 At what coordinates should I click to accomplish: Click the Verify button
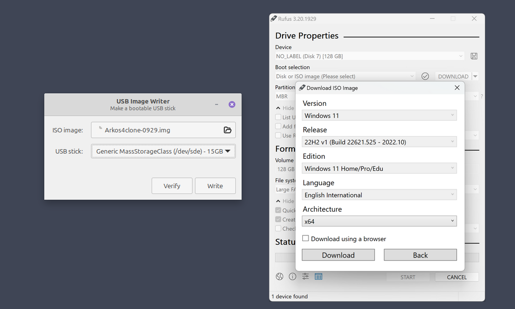[x=172, y=186]
